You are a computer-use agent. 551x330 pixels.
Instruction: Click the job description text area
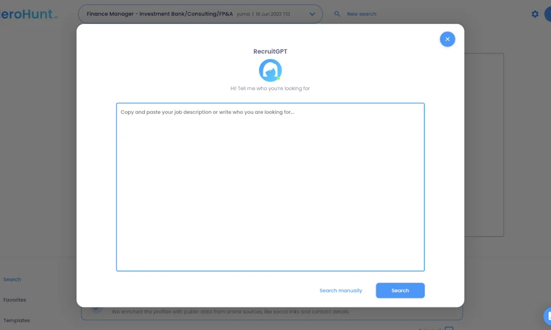click(270, 187)
